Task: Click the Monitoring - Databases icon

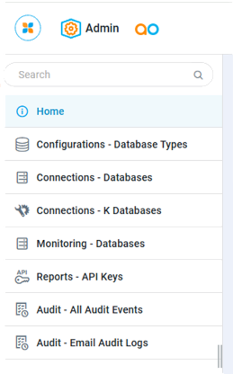Action: [x=22, y=244]
